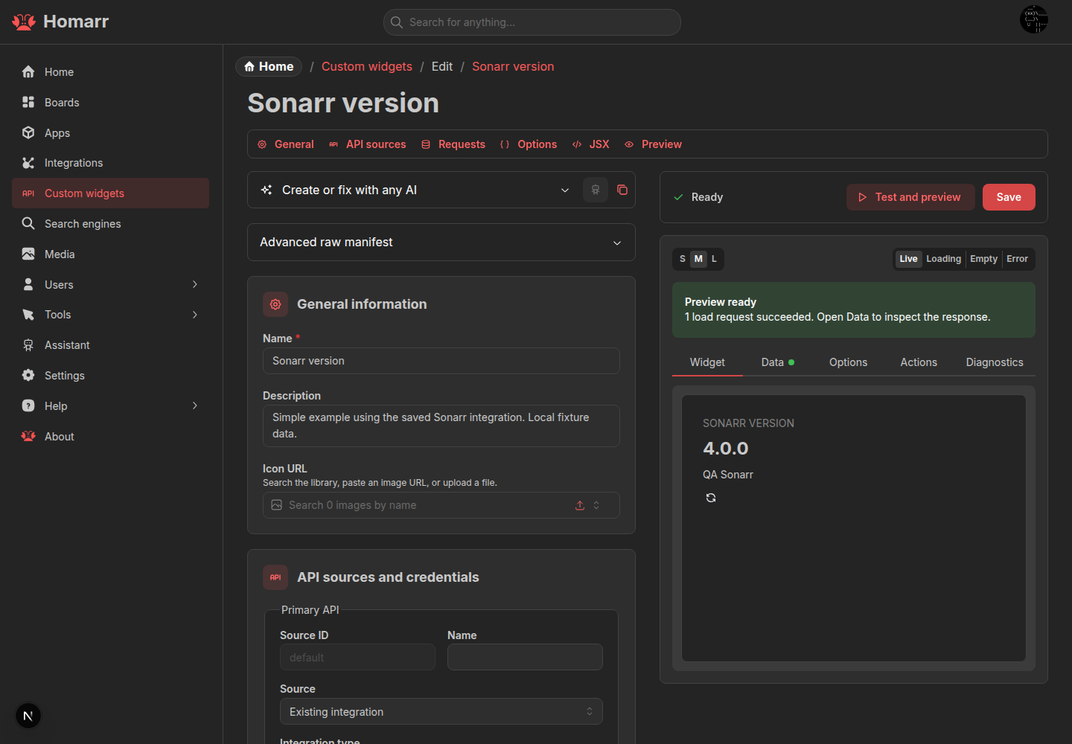The image size is (1072, 744).
Task: Click the Next.js N badge
Action: pos(28,716)
